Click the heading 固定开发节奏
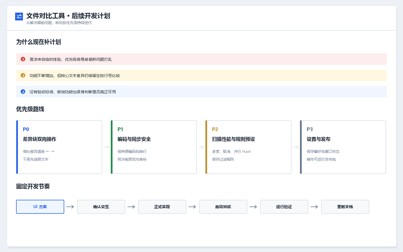Screen dimensions: 403x252 pyautogui.click(x=33, y=186)
